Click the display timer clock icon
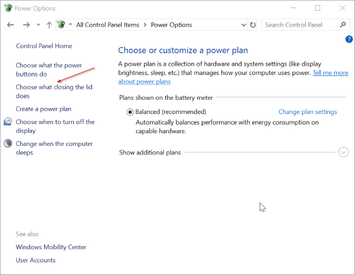This screenshot has height=275, width=355. tap(8, 122)
